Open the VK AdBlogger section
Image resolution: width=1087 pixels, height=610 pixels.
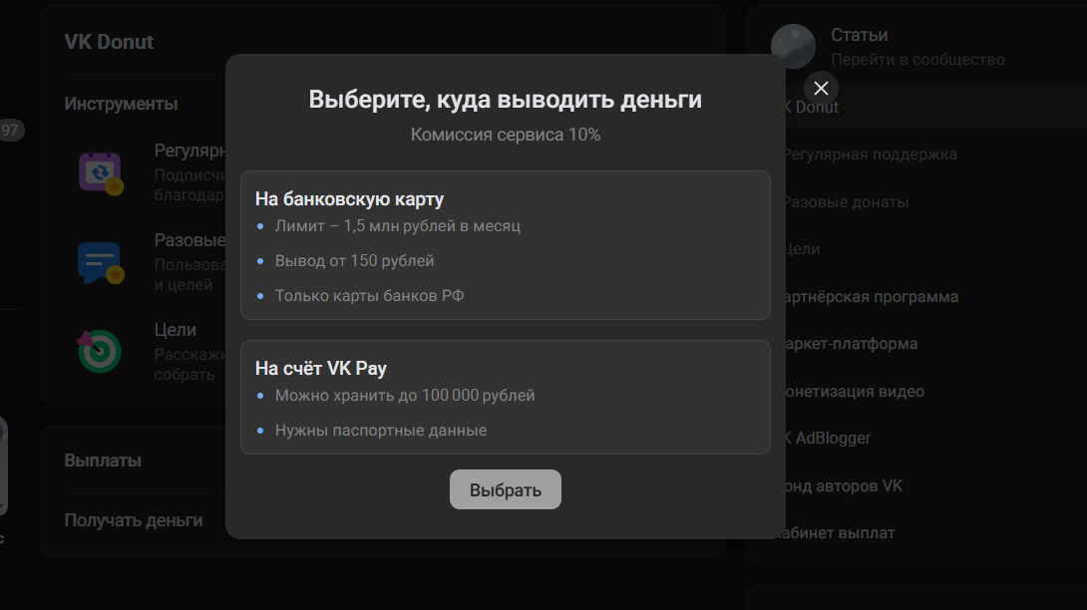pos(829,438)
